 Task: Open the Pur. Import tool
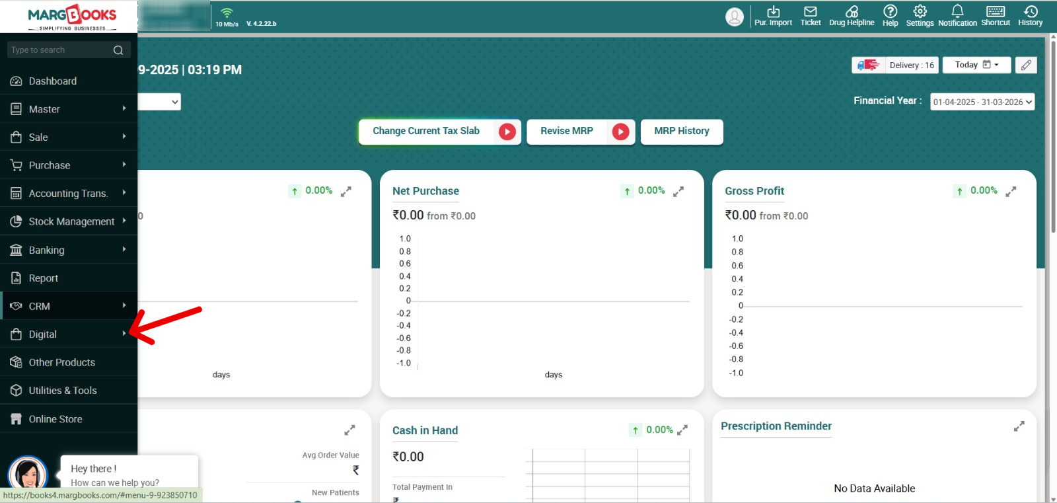pyautogui.click(x=773, y=16)
